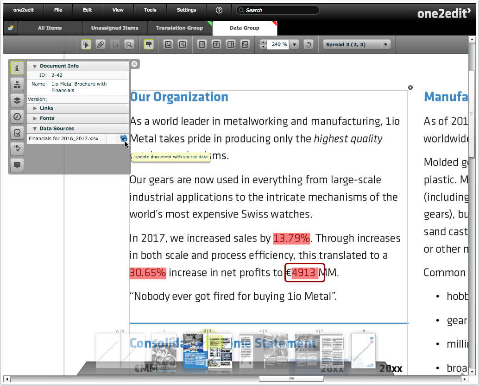479x386 pixels.
Task: Pick the magnifier zoom tool
Action: click(129, 44)
